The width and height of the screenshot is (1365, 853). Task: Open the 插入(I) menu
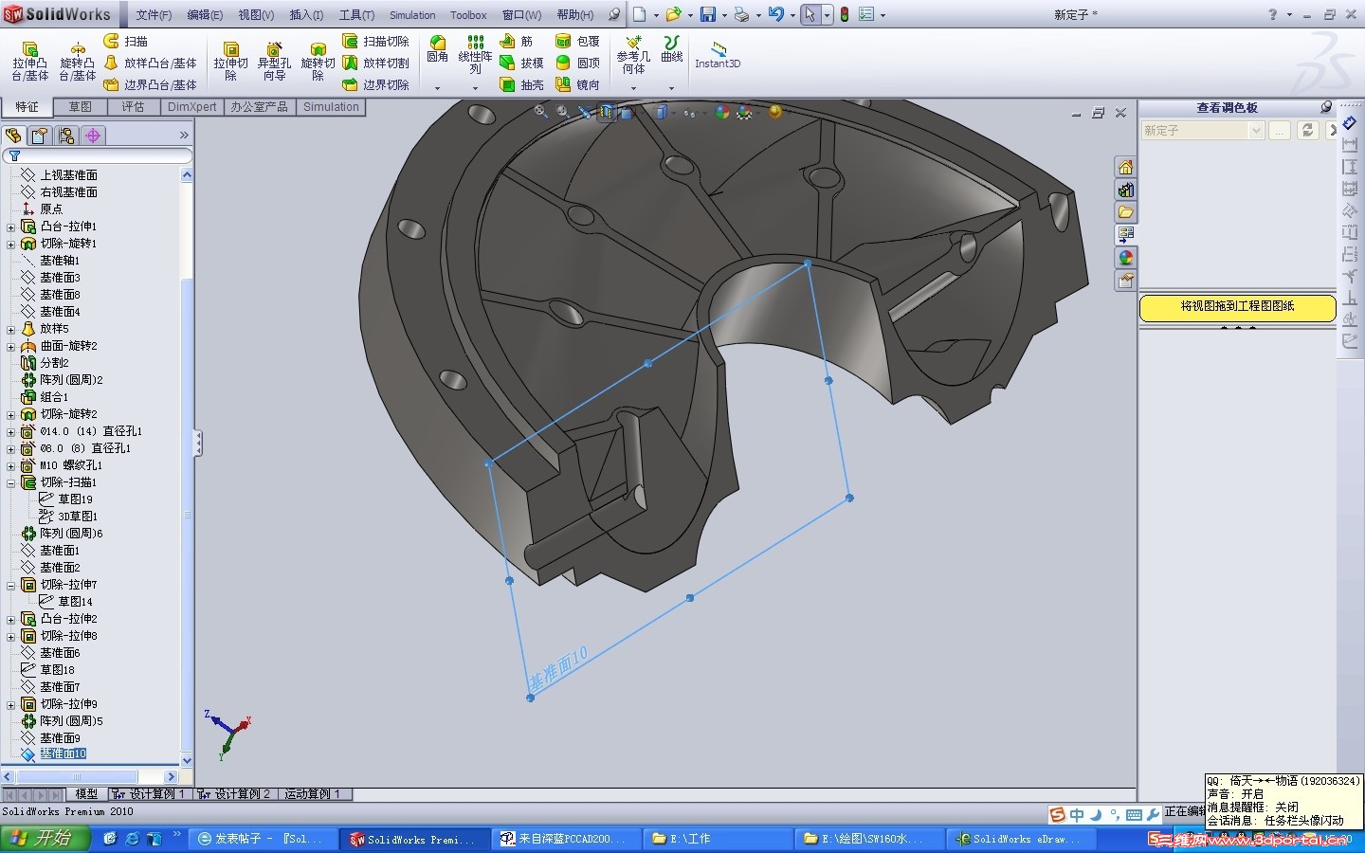[x=306, y=15]
